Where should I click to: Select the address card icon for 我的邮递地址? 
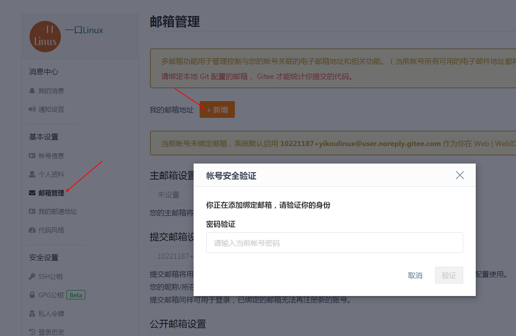pyautogui.click(x=32, y=211)
